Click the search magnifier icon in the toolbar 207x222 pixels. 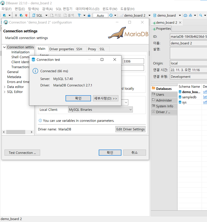pyautogui.click(x=201, y=15)
